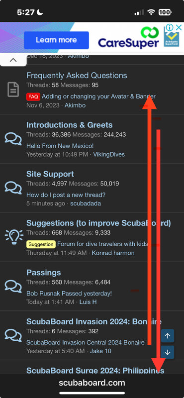This screenshot has height=398, width=184.
Task: View user VikingDives profile
Action: [109, 154]
